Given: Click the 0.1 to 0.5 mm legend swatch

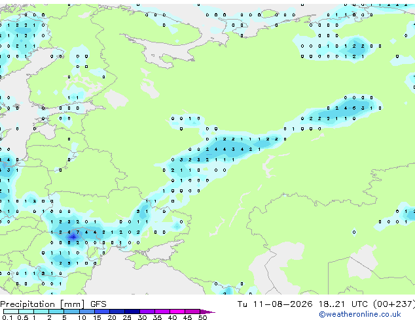Looking at the screenshot, I should tap(11, 312).
